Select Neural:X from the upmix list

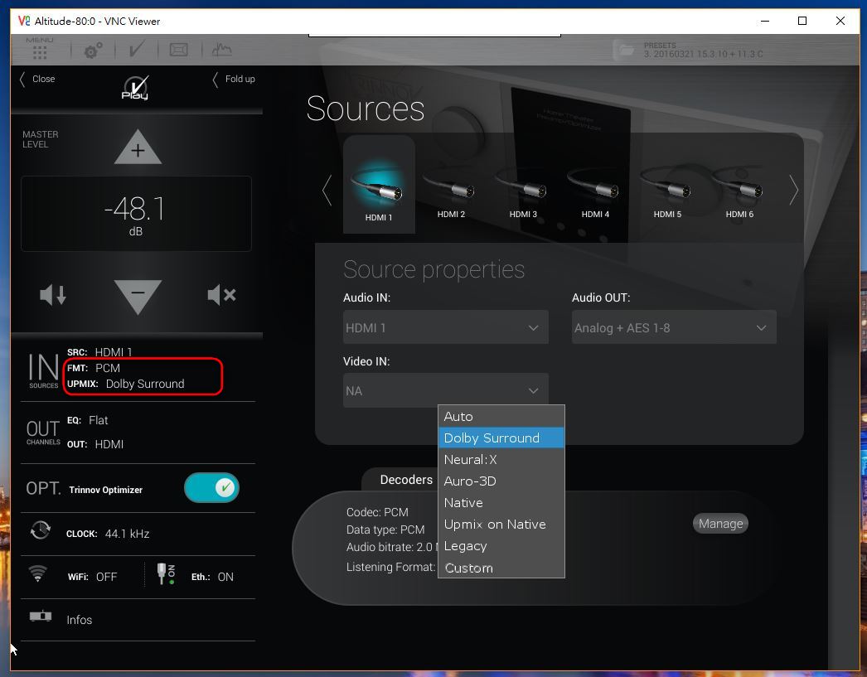click(470, 460)
